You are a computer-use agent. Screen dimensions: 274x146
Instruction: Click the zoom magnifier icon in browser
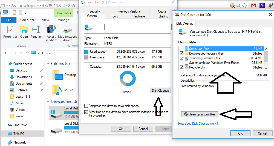(238, 5)
